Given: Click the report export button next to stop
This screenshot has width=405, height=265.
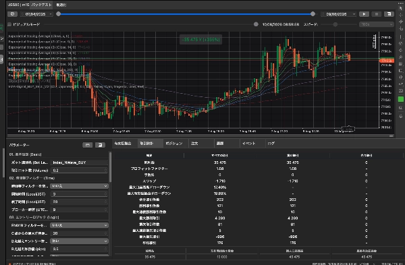Looking at the screenshot, I should point(389,14).
